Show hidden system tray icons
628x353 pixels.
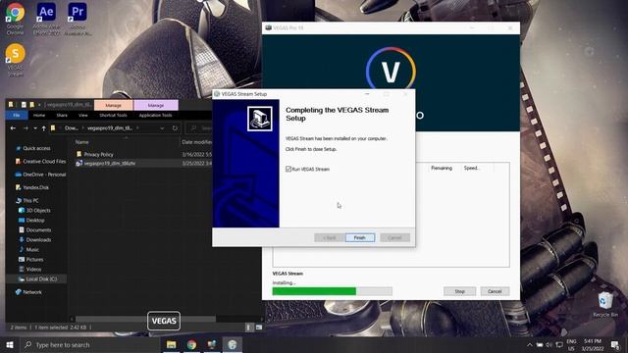point(530,344)
